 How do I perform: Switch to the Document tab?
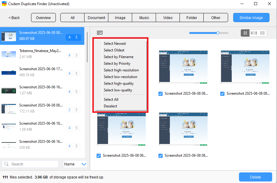click(x=96, y=18)
